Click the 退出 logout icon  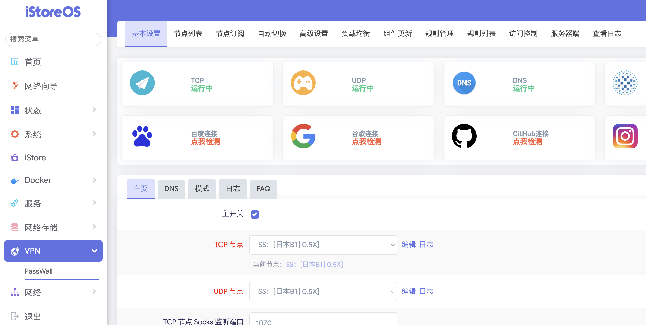(15, 316)
